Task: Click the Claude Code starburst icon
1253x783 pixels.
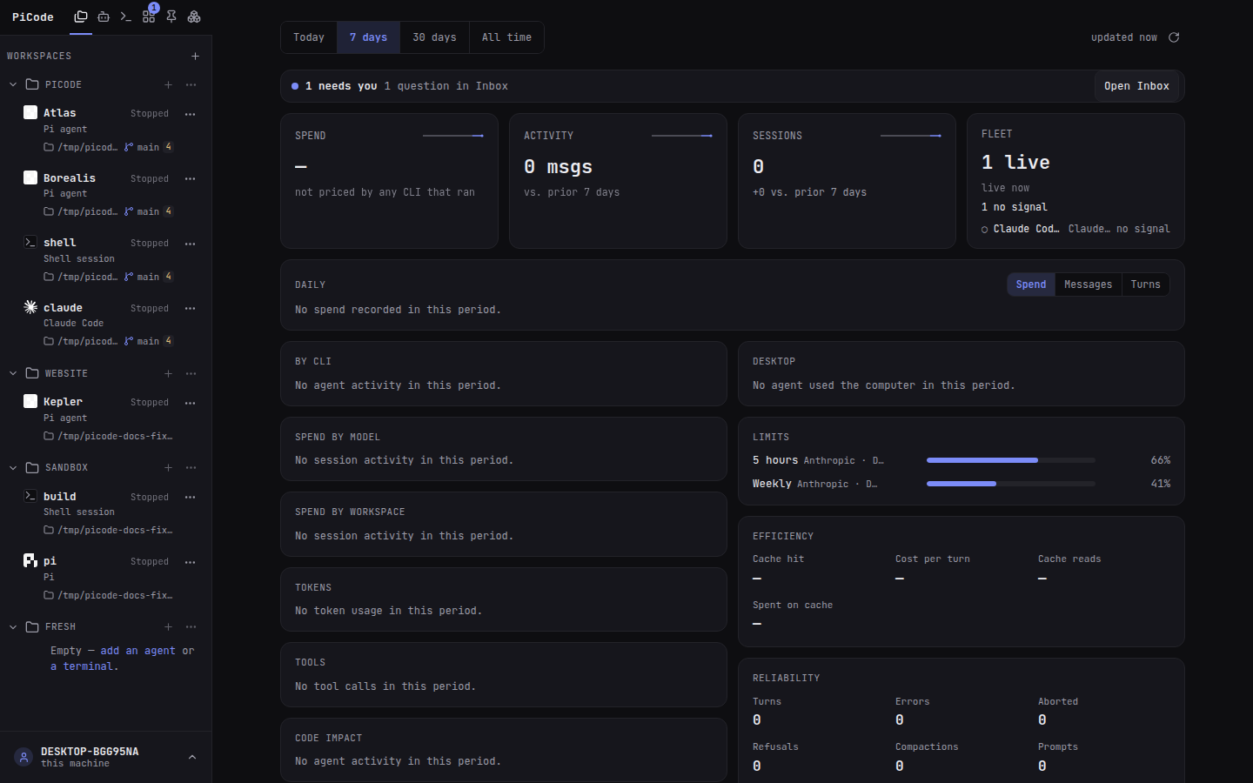Action: click(x=30, y=307)
